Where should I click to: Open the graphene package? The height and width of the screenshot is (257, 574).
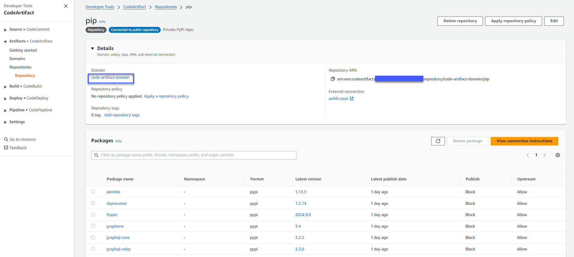click(x=115, y=226)
